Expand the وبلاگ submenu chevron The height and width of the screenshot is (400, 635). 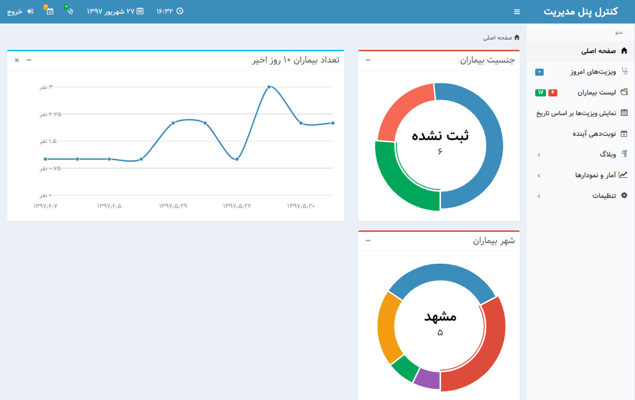tap(539, 155)
